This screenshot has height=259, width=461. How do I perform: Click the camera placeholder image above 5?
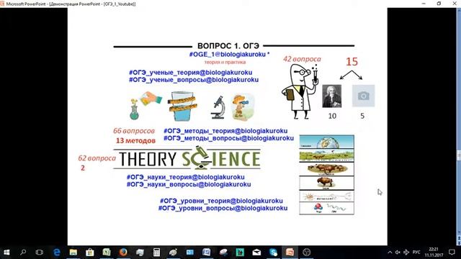[363, 96]
